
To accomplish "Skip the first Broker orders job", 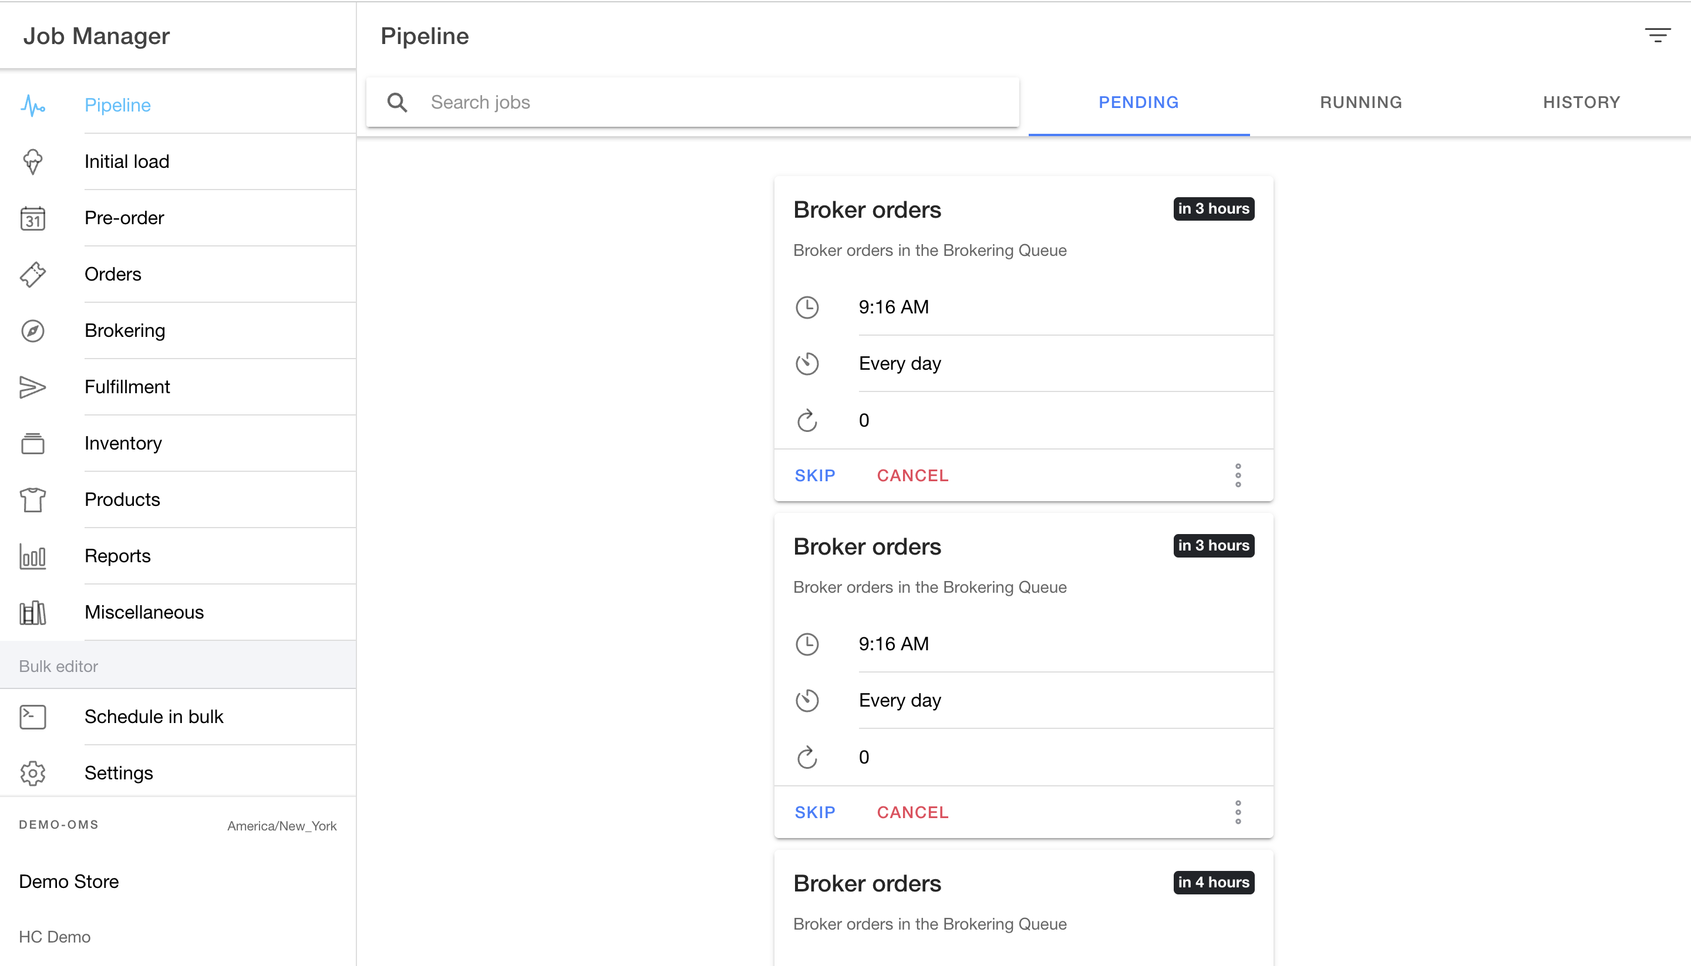I will (x=814, y=476).
